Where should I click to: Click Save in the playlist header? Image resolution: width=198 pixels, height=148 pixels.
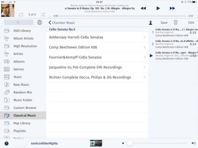164,23
